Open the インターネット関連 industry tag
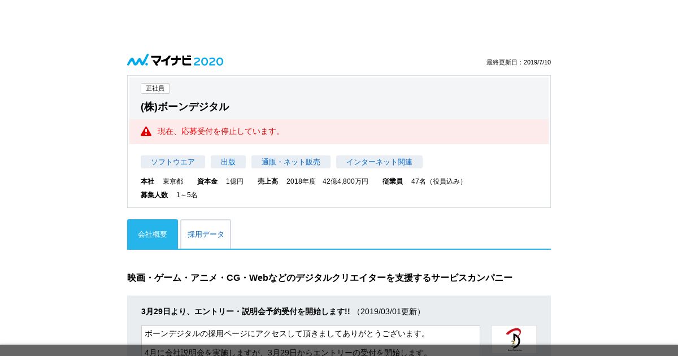 coord(379,162)
